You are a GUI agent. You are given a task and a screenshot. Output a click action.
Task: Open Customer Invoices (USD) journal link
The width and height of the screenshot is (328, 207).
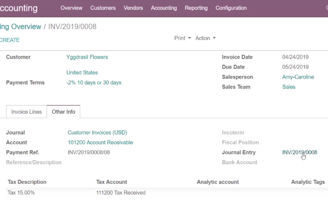(97, 132)
